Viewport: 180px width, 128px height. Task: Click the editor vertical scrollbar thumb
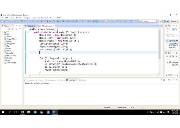pos(160,45)
